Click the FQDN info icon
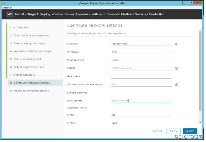206x142 pixels. point(177,68)
